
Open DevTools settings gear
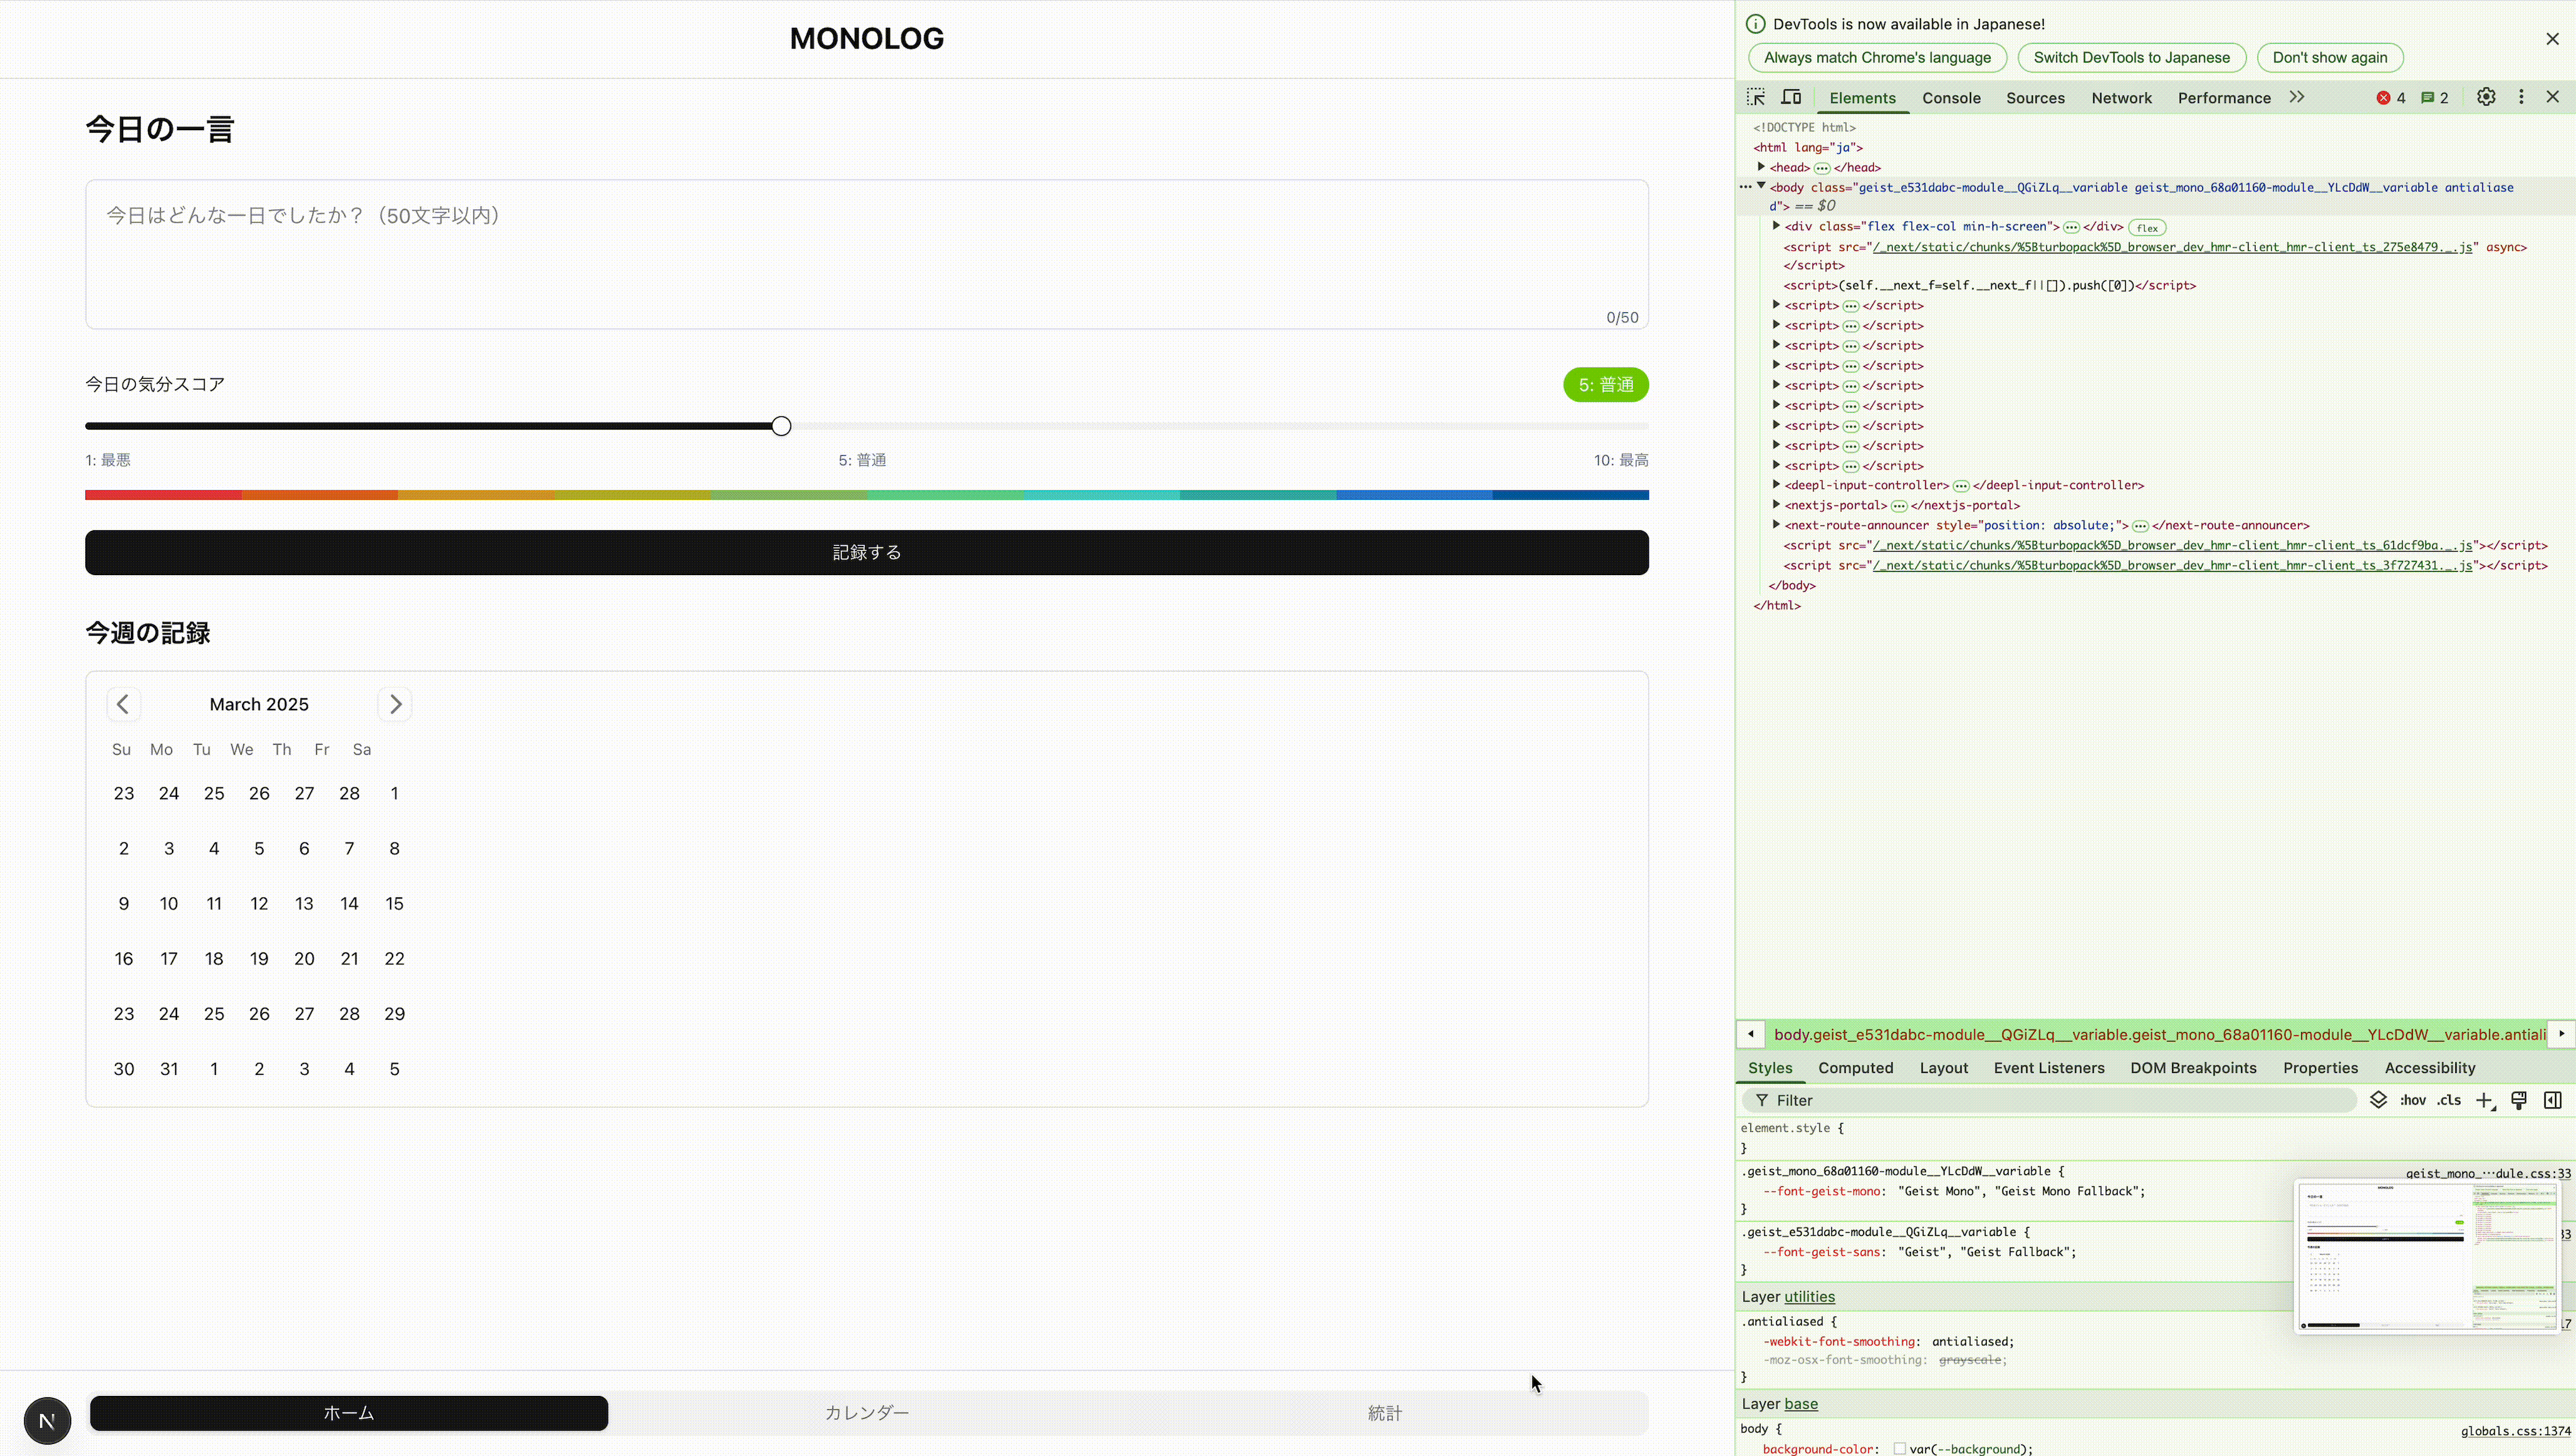(x=2486, y=97)
